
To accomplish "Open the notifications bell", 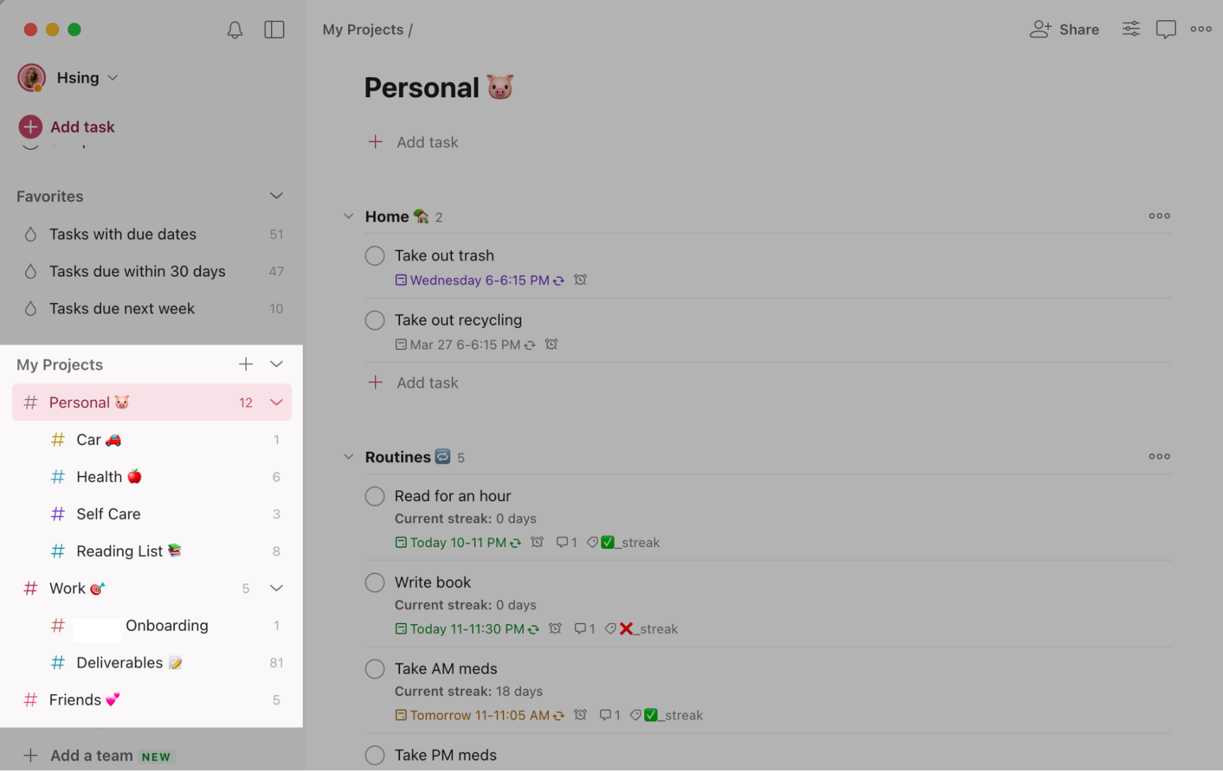I will [x=235, y=29].
